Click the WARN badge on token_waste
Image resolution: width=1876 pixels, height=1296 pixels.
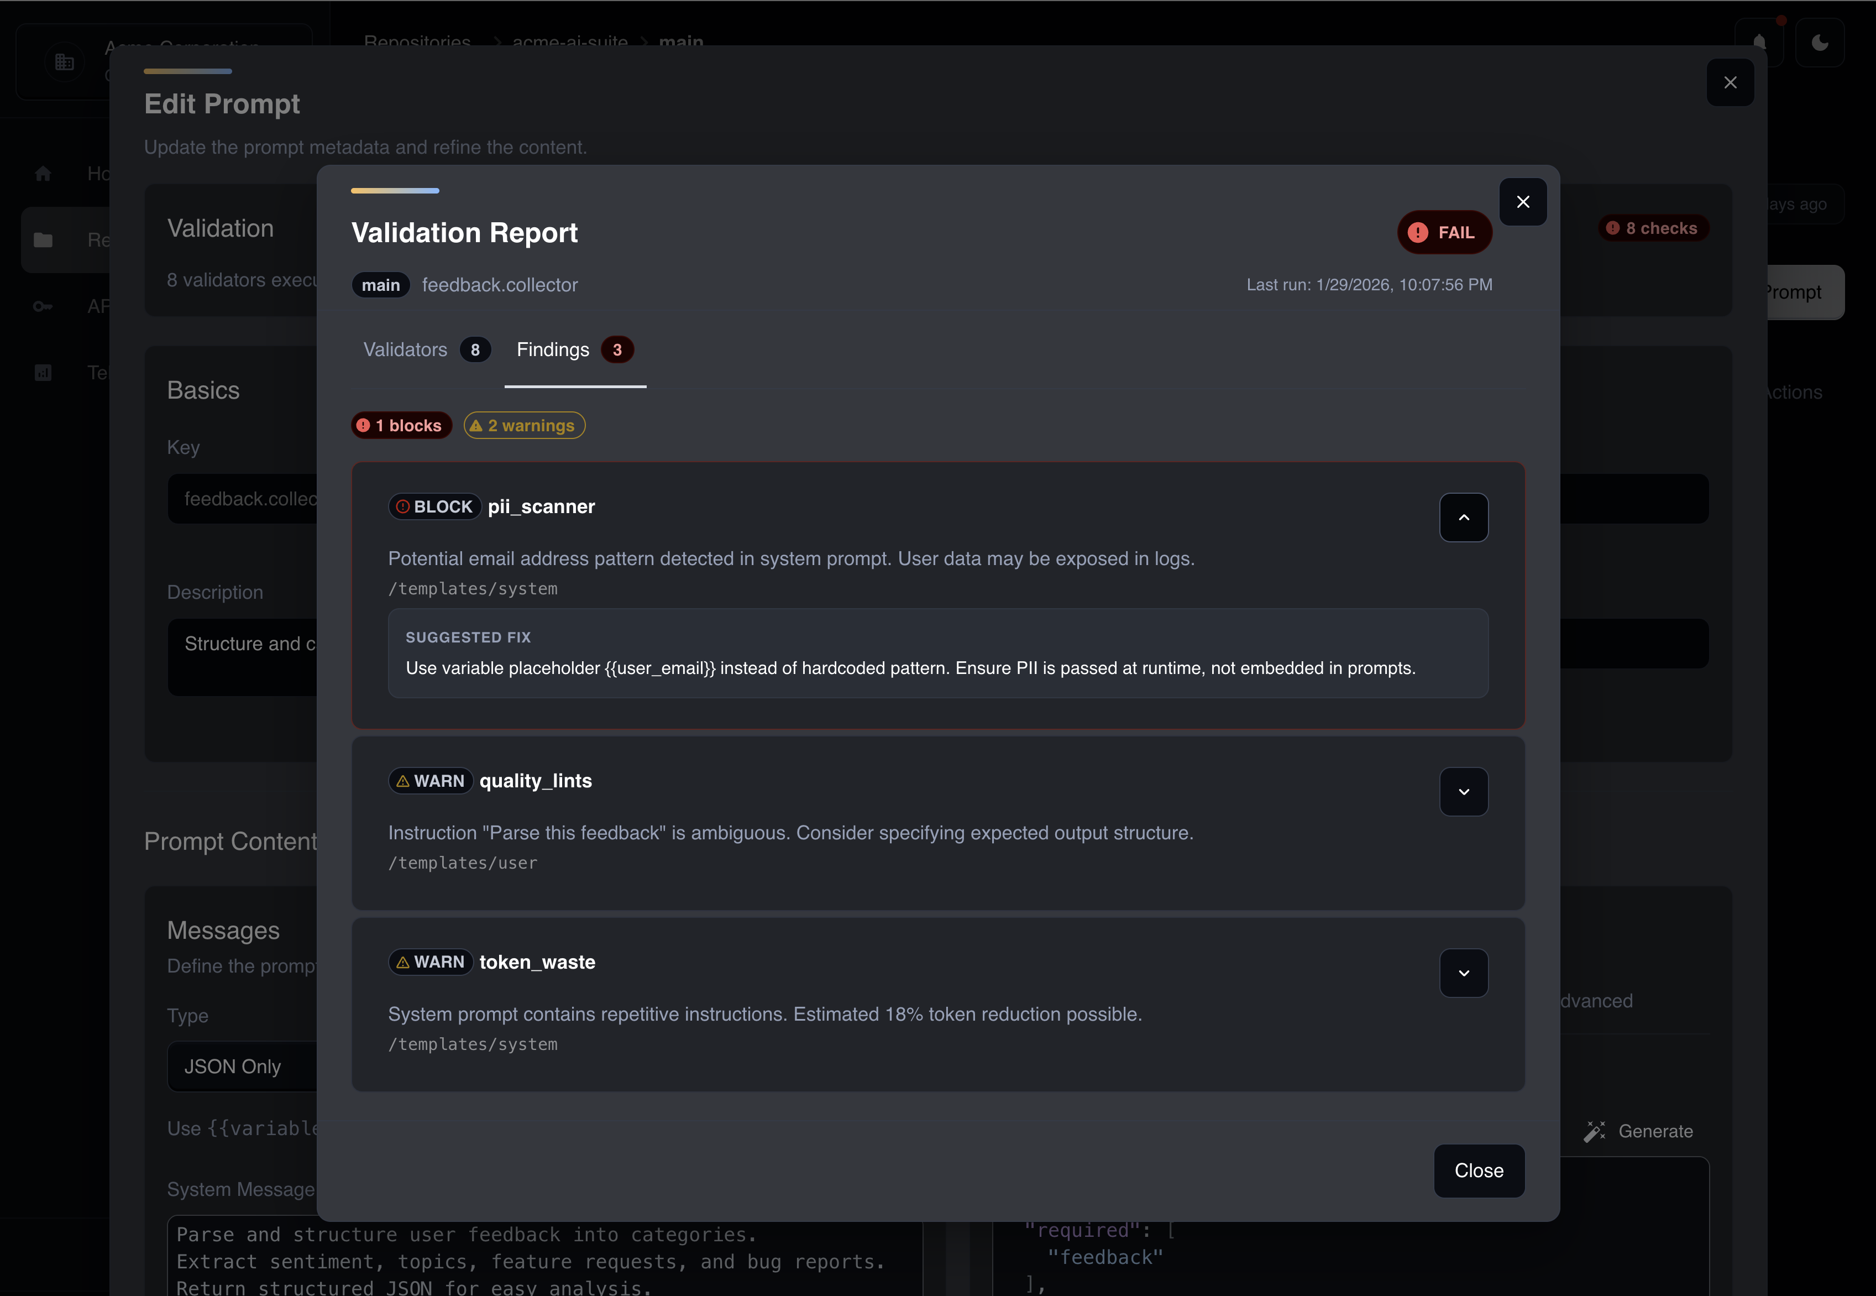(430, 961)
